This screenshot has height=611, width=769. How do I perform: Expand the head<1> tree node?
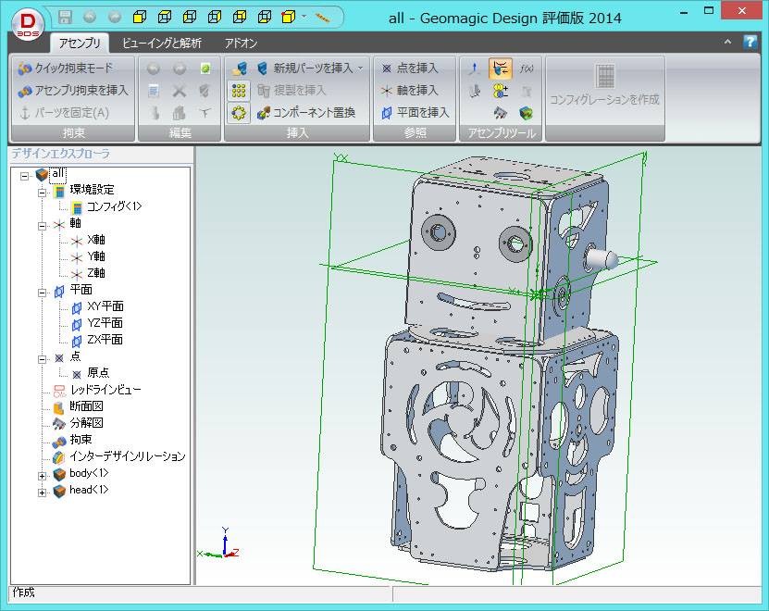(x=43, y=493)
